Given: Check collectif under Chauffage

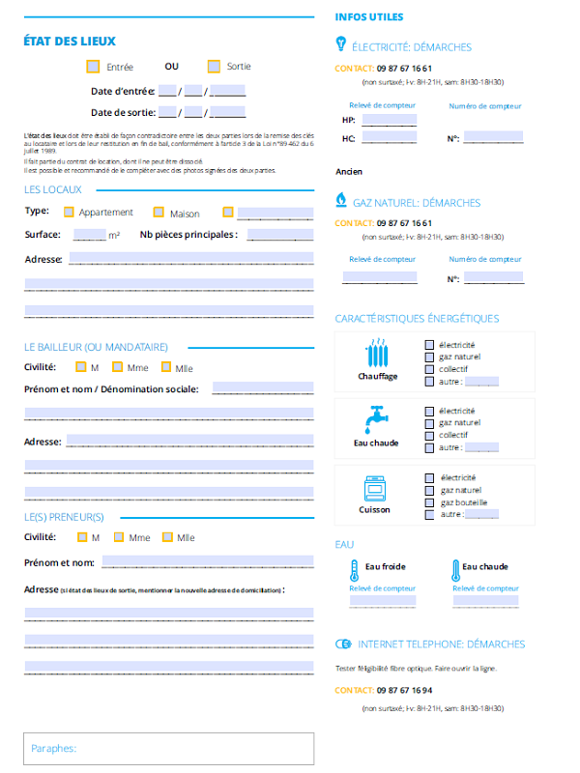Looking at the screenshot, I should 429,369.
